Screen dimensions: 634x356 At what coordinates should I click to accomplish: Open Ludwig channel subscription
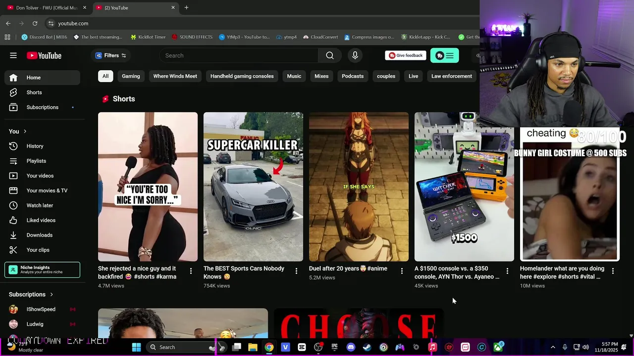[42, 324]
